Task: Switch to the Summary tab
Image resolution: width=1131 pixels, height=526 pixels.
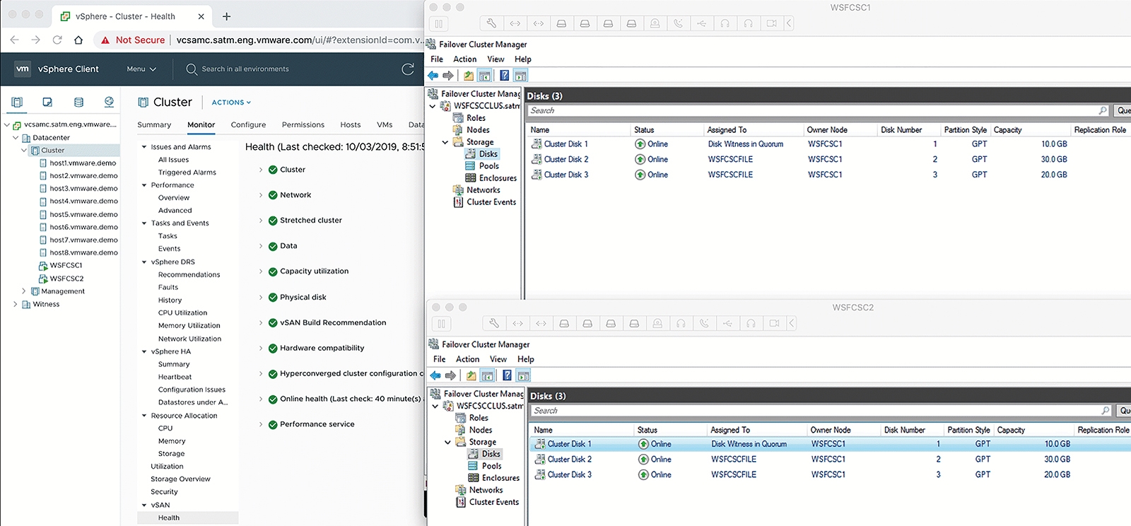Action: click(x=154, y=124)
